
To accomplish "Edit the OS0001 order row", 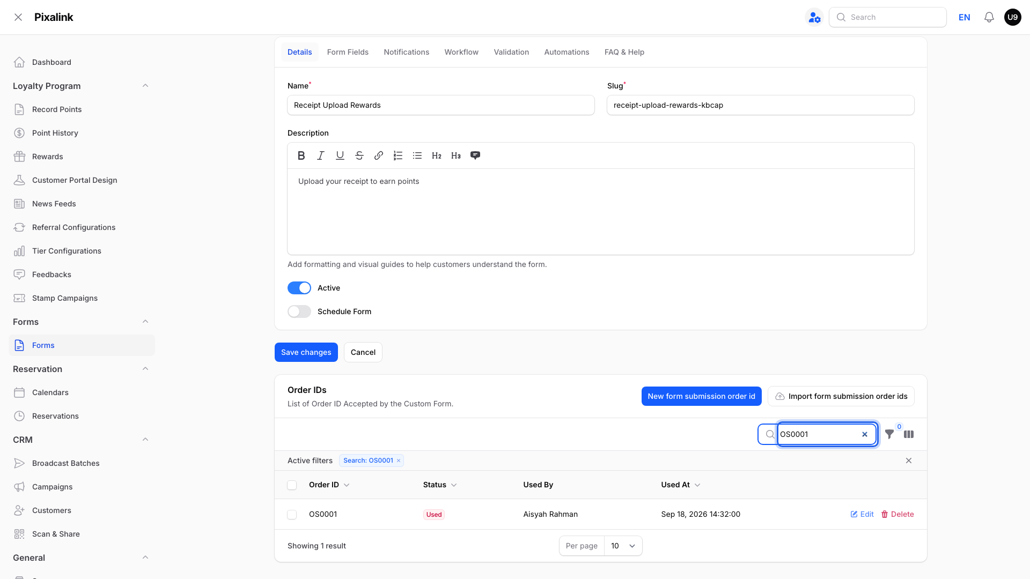I will coord(862,514).
